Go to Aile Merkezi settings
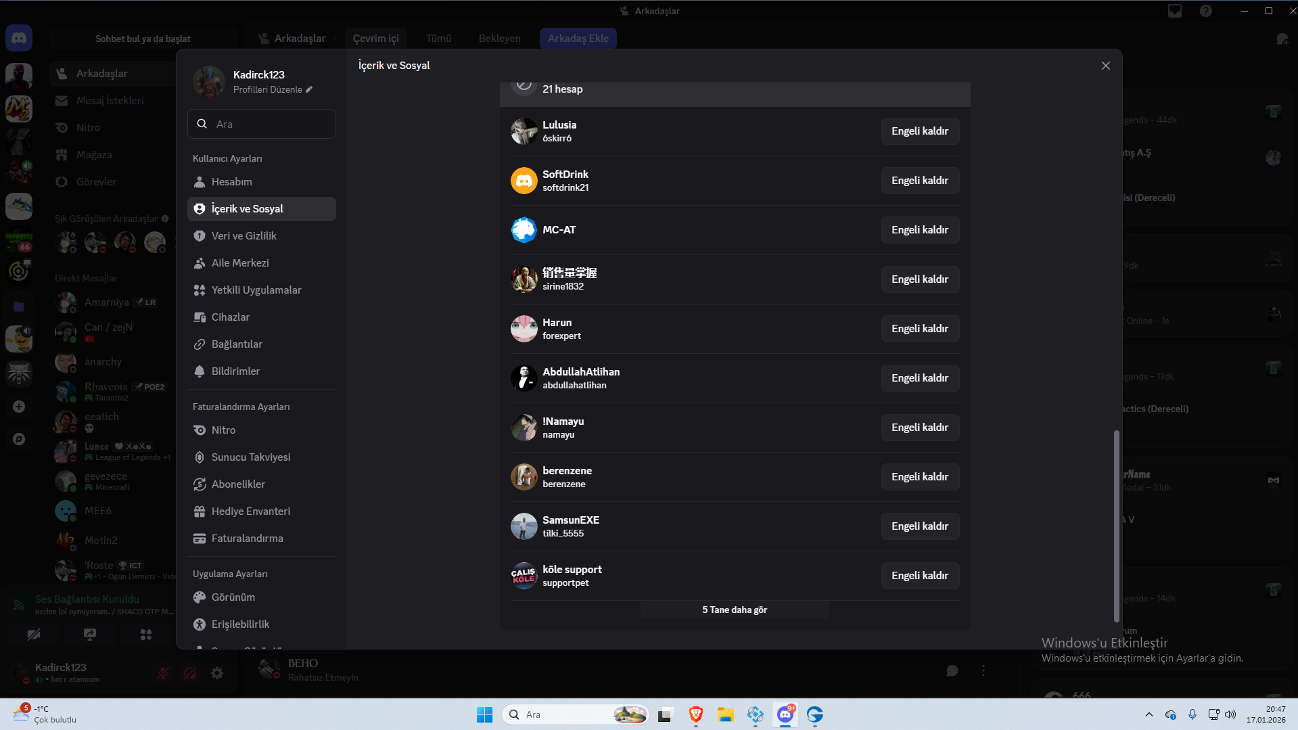This screenshot has height=730, width=1298. click(x=261, y=263)
